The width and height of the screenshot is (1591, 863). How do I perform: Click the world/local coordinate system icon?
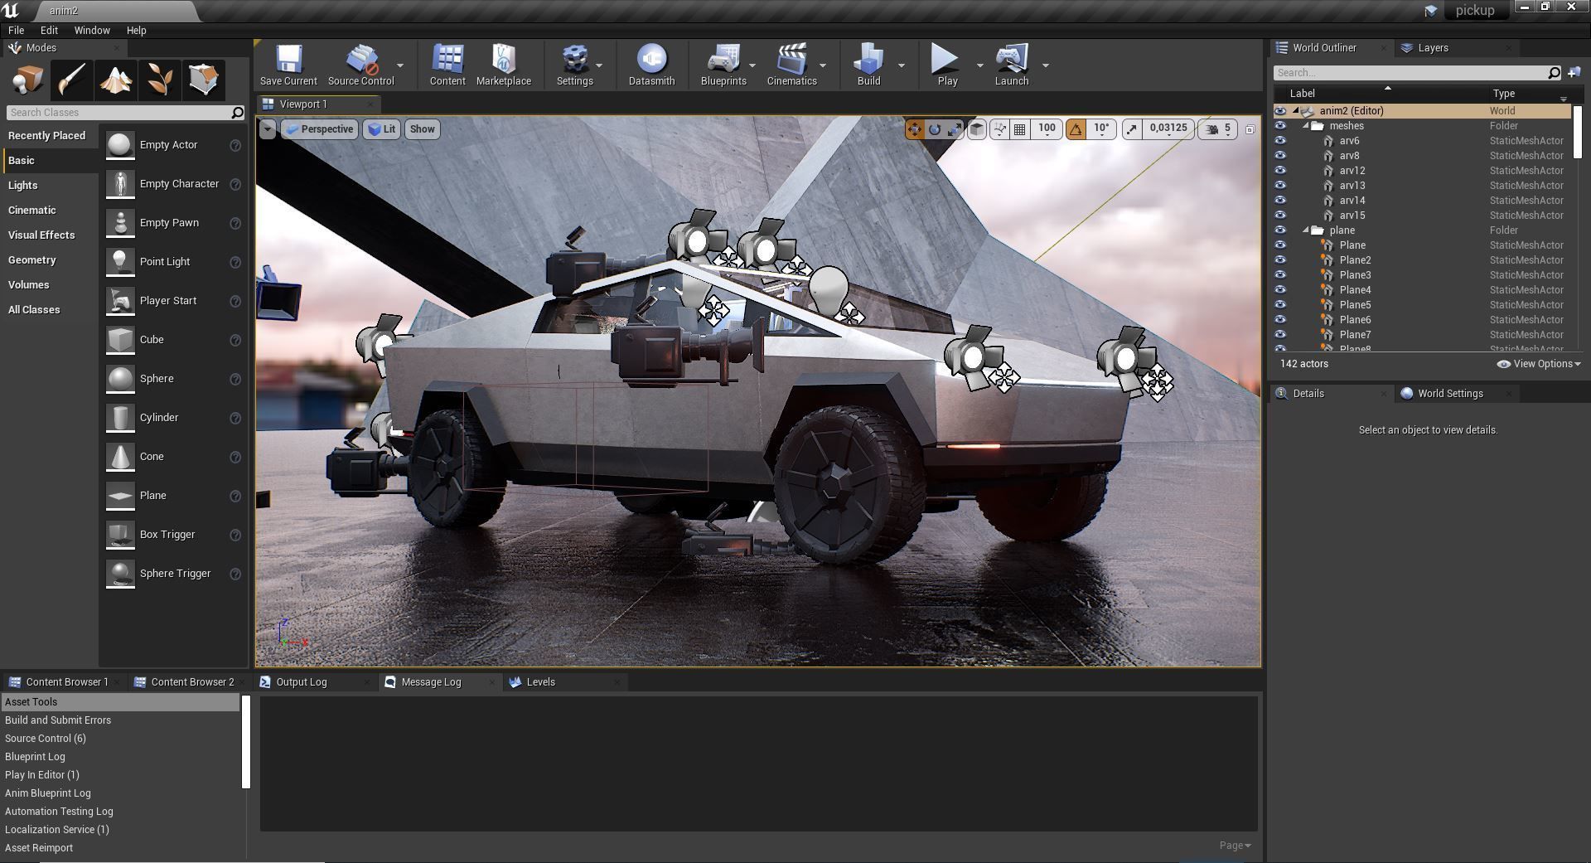pos(977,129)
